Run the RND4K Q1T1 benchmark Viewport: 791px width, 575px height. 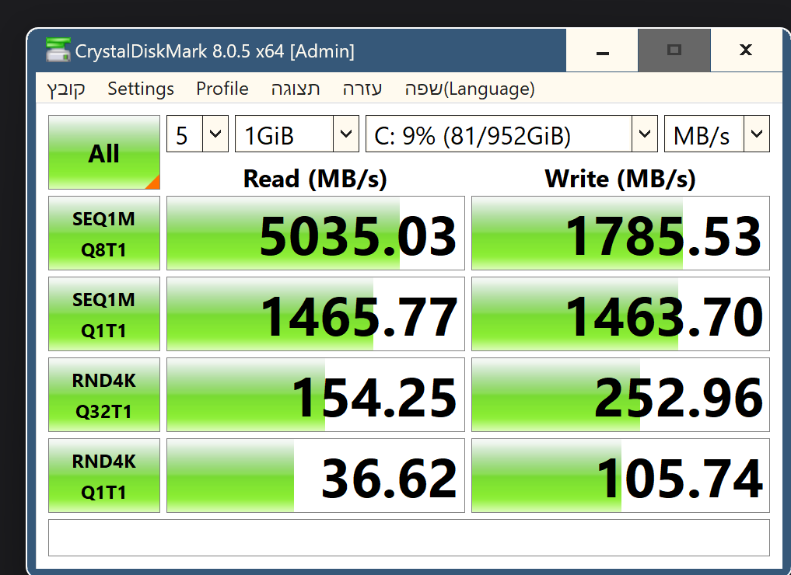[x=104, y=476]
